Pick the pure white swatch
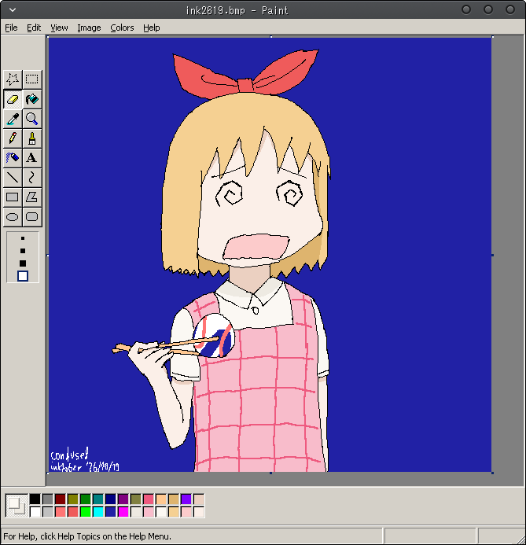The width and height of the screenshot is (526, 545). pyautogui.click(x=35, y=512)
